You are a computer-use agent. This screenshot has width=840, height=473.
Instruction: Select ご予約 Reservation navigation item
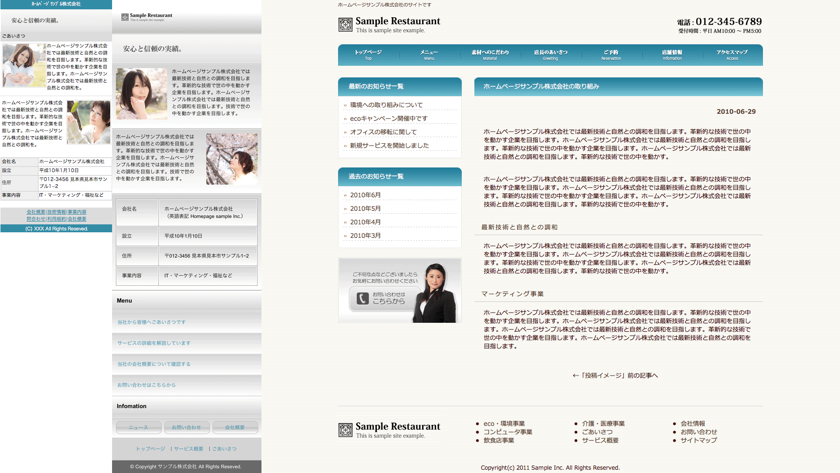[611, 55]
